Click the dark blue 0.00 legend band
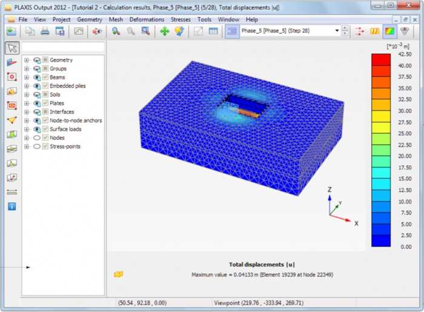The width and height of the screenshot is (424, 312). [381, 241]
